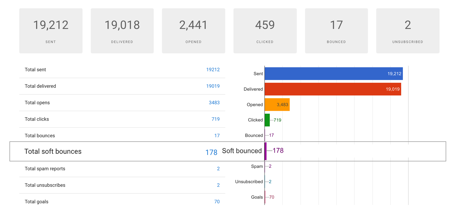Click the Total bounces value in the table

(x=217, y=135)
